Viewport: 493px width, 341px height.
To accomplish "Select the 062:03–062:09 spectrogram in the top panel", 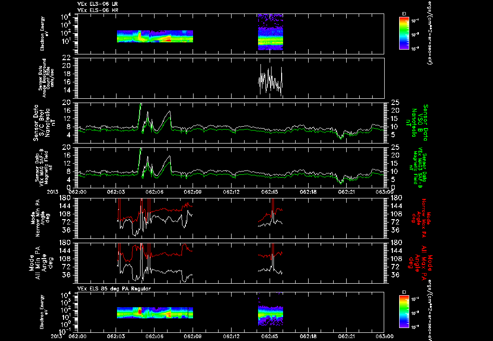I will click(x=155, y=36).
